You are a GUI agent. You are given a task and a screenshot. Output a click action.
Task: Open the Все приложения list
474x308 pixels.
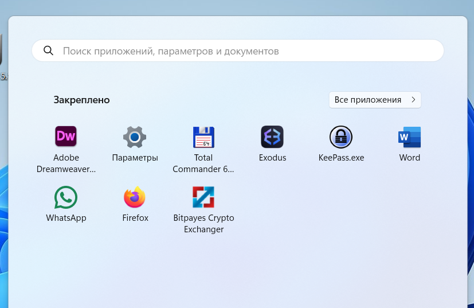pos(375,100)
